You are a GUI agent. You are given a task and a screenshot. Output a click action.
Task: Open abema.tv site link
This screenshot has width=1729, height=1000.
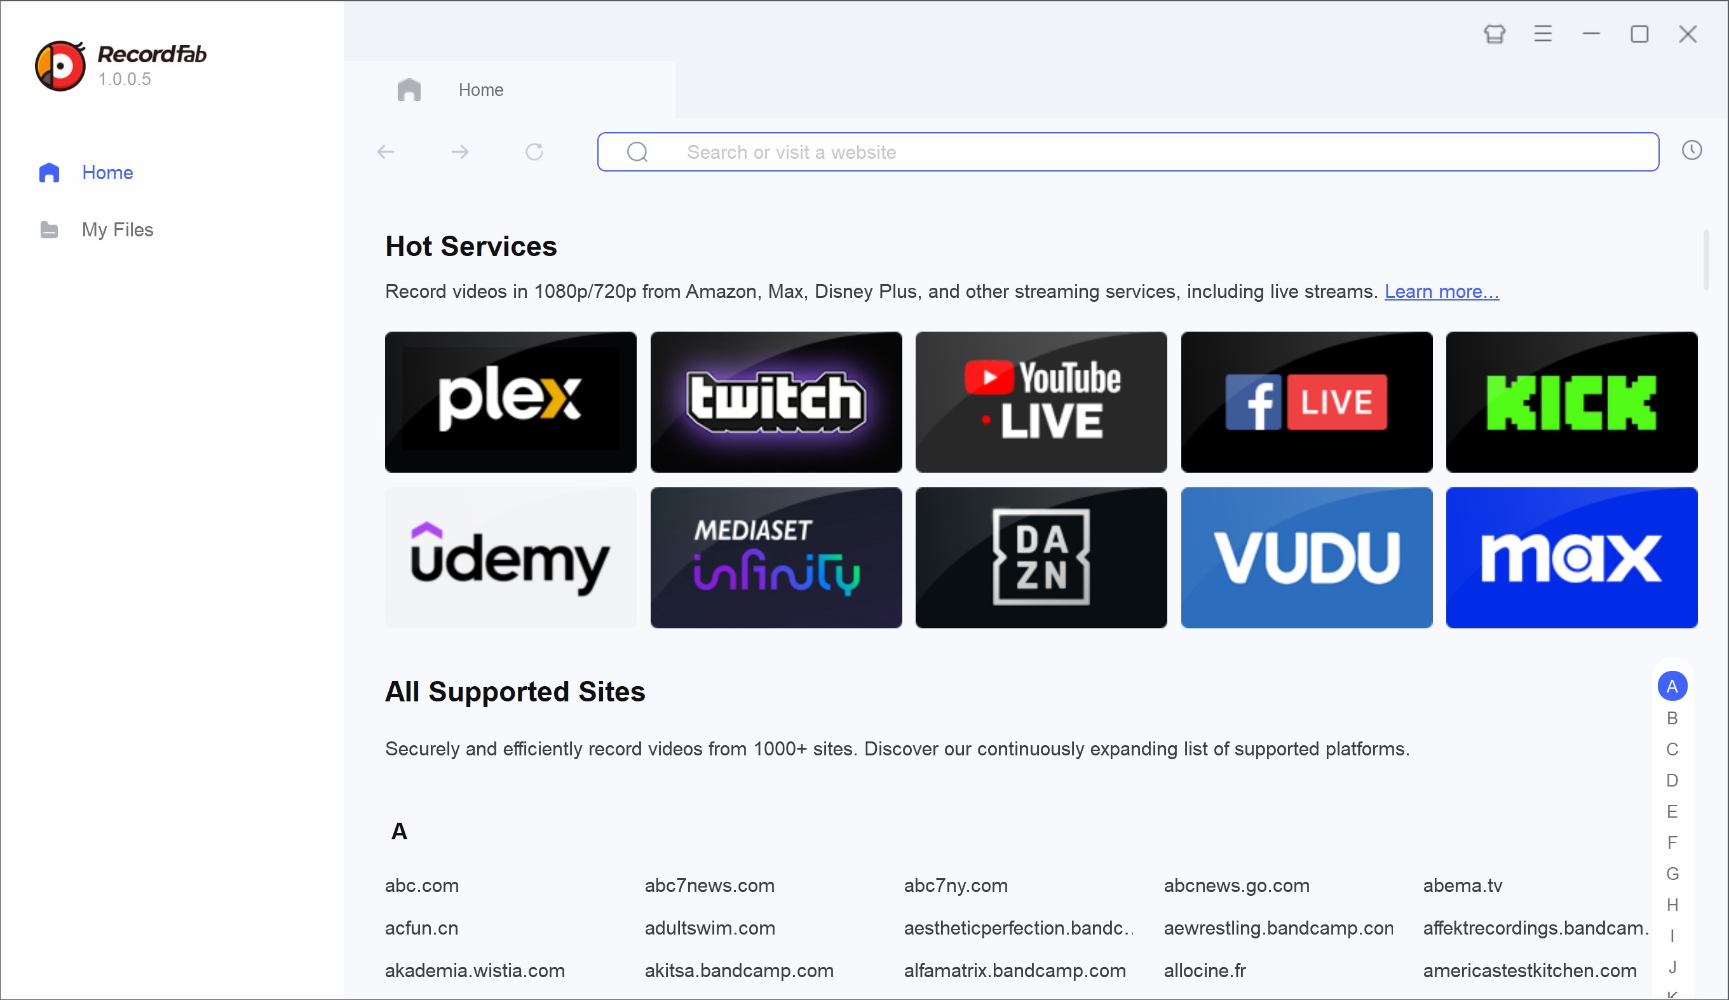1463,886
